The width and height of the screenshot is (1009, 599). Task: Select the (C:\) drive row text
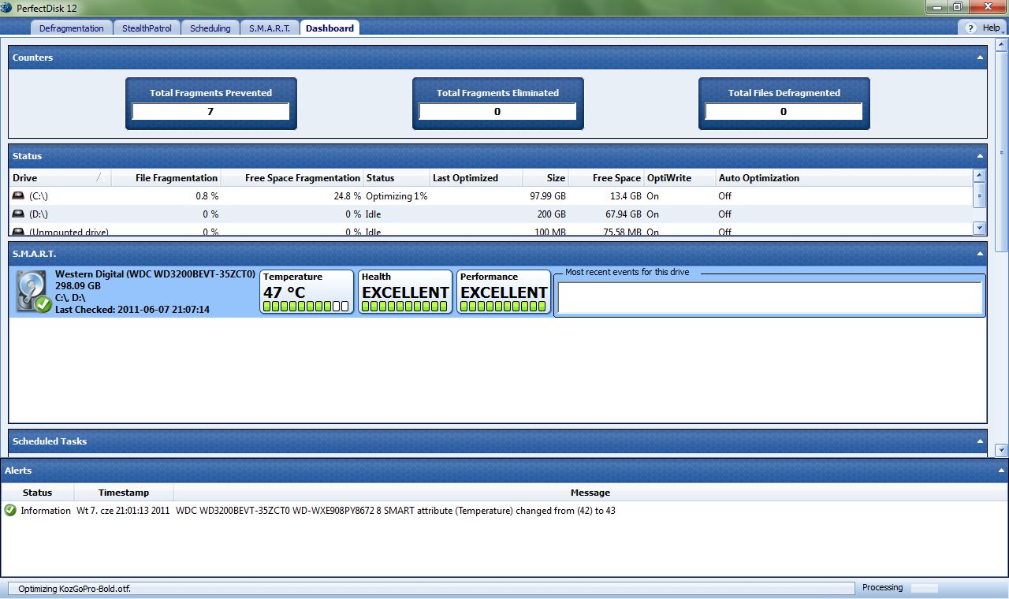coord(39,196)
